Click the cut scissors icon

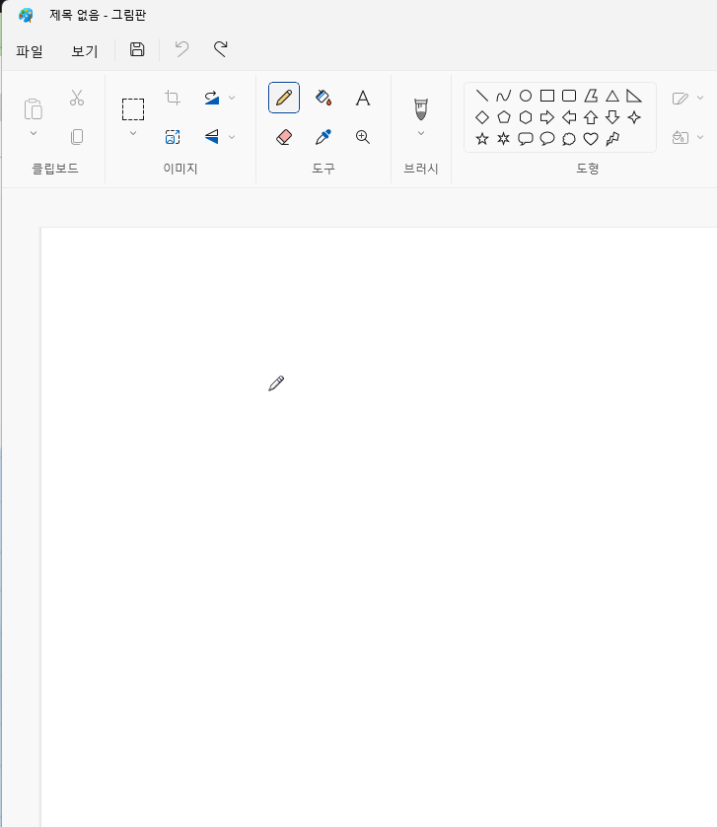coord(77,98)
